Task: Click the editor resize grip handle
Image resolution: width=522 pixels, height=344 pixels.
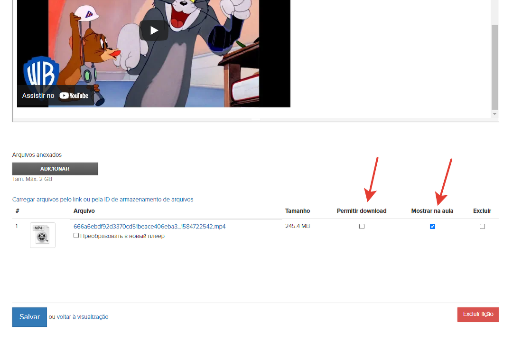Action: tap(256, 120)
